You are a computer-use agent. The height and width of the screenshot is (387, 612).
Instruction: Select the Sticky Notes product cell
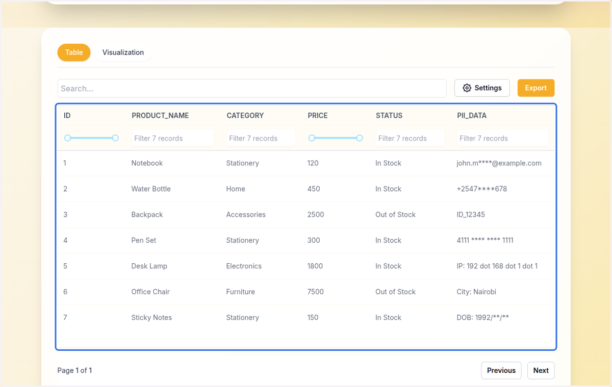[x=151, y=318]
